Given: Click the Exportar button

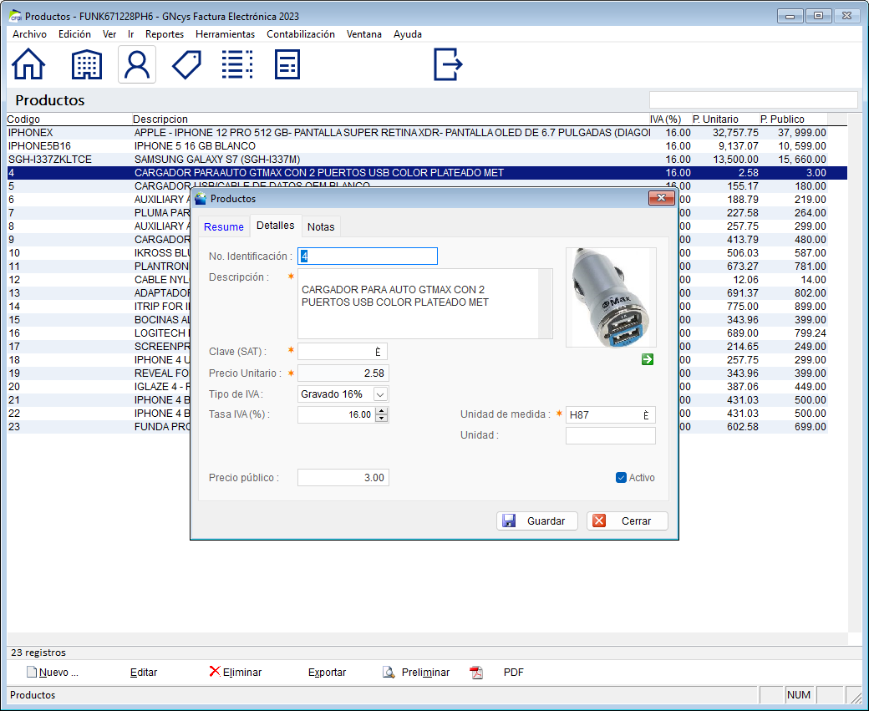Looking at the screenshot, I should pos(327,673).
